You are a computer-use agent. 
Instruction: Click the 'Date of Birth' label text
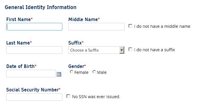tap(20, 66)
